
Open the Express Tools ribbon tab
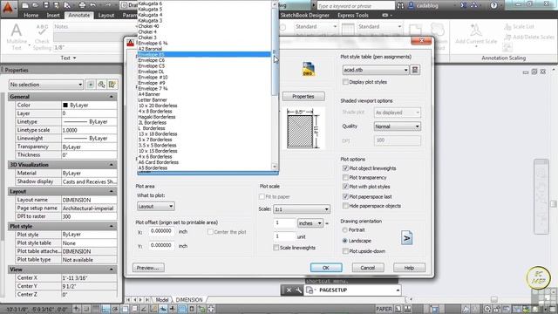(x=352, y=16)
